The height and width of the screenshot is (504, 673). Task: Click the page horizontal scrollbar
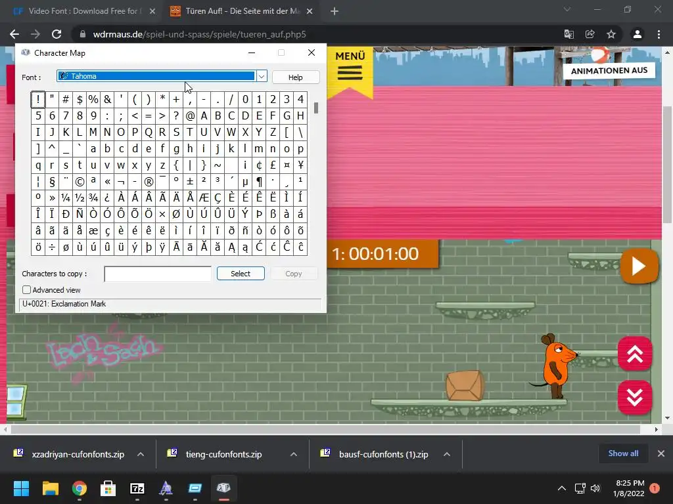tap(325, 429)
